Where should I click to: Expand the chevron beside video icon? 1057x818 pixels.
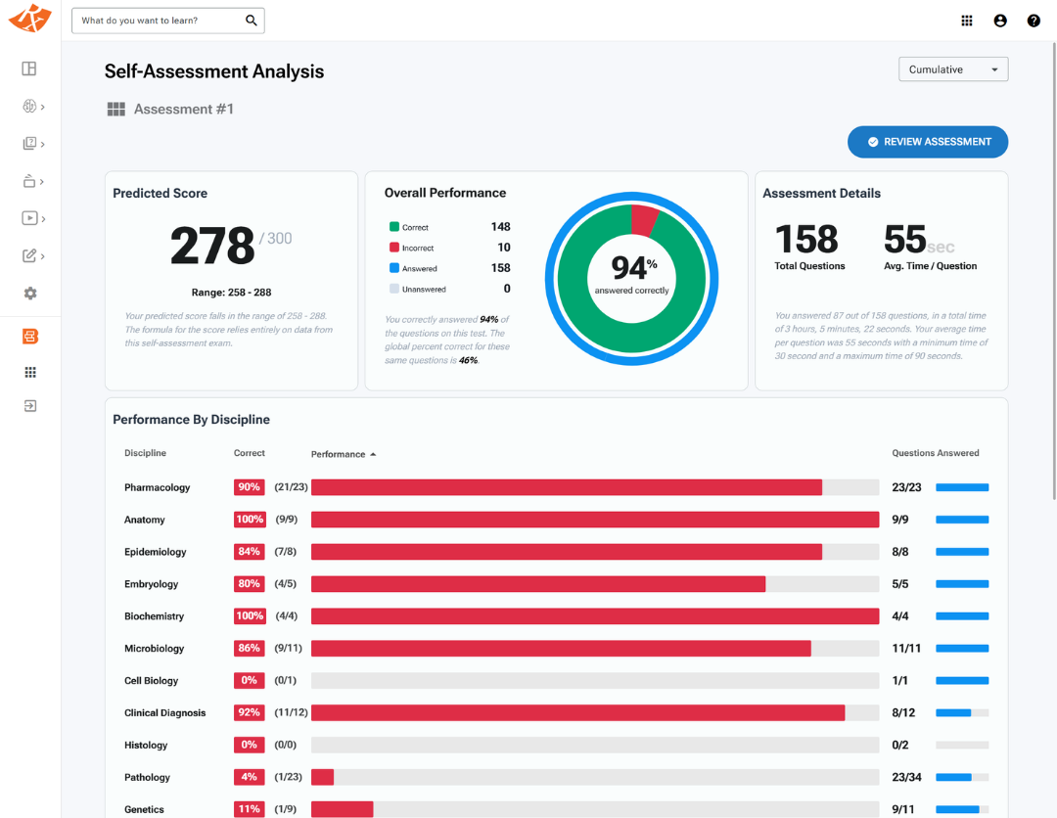pos(43,218)
